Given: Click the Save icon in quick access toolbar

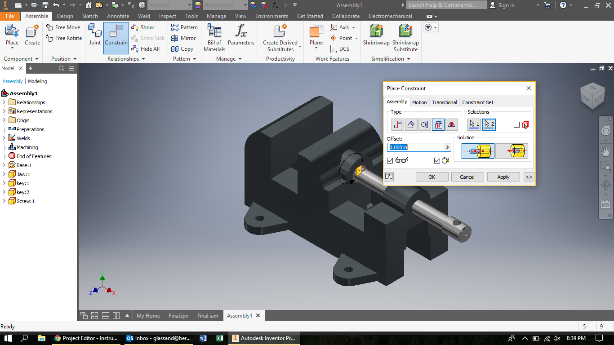Looking at the screenshot, I should (x=45, y=5).
